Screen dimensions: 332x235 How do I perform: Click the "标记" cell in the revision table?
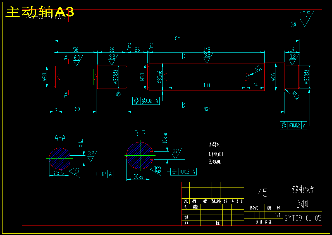186,201
